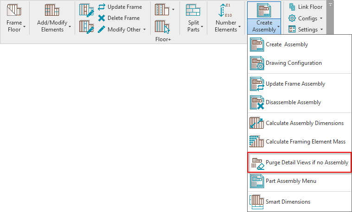Screen dimensions: 352x212
Task: Click the Update Frame arrows icon
Action: point(102,7)
